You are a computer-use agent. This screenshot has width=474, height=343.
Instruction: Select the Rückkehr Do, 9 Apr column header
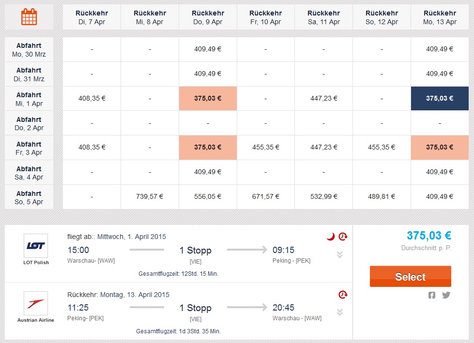coord(208,17)
